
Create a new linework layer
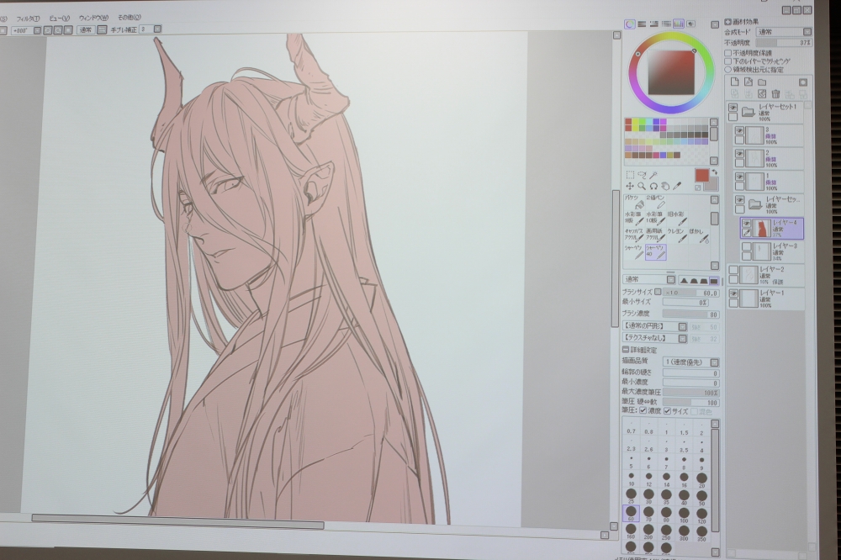pyautogui.click(x=748, y=82)
